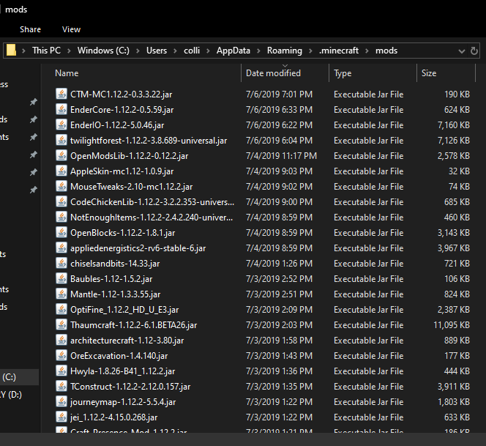The image size is (486, 446).
Task: Open the Share ribbon tab
Action: coord(31,29)
